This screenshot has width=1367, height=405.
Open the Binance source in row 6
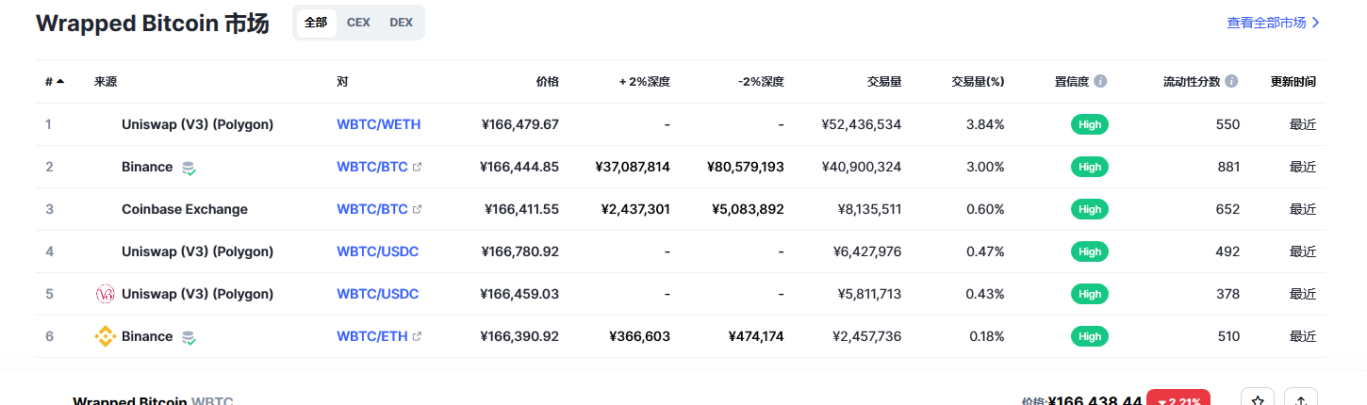click(x=147, y=336)
